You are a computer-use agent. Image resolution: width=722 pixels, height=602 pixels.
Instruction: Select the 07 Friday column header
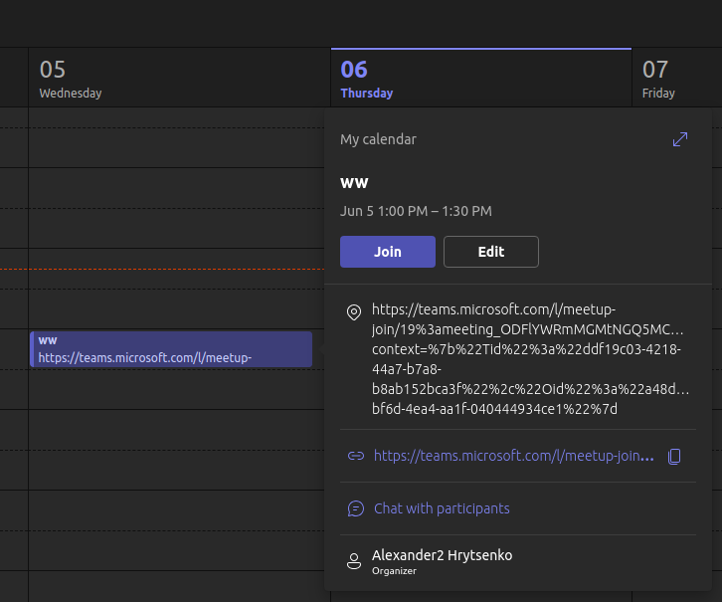(676, 78)
